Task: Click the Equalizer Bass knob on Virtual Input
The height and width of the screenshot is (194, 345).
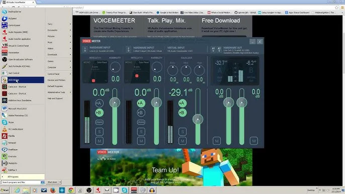Action: (x=172, y=70)
